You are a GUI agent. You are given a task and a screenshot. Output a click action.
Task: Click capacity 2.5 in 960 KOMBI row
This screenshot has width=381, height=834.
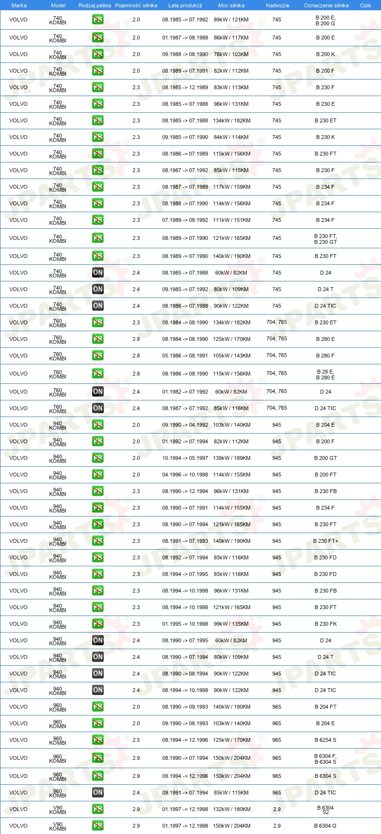(x=136, y=740)
